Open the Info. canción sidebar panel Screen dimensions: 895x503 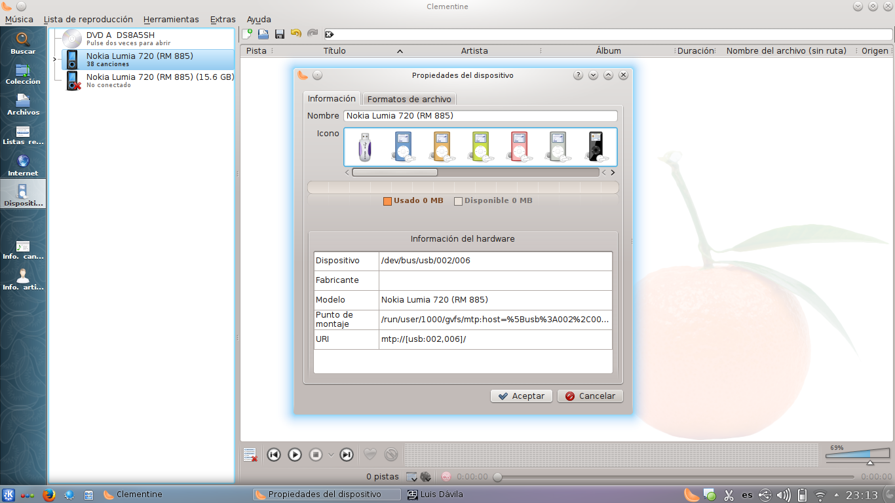pyautogui.click(x=23, y=250)
